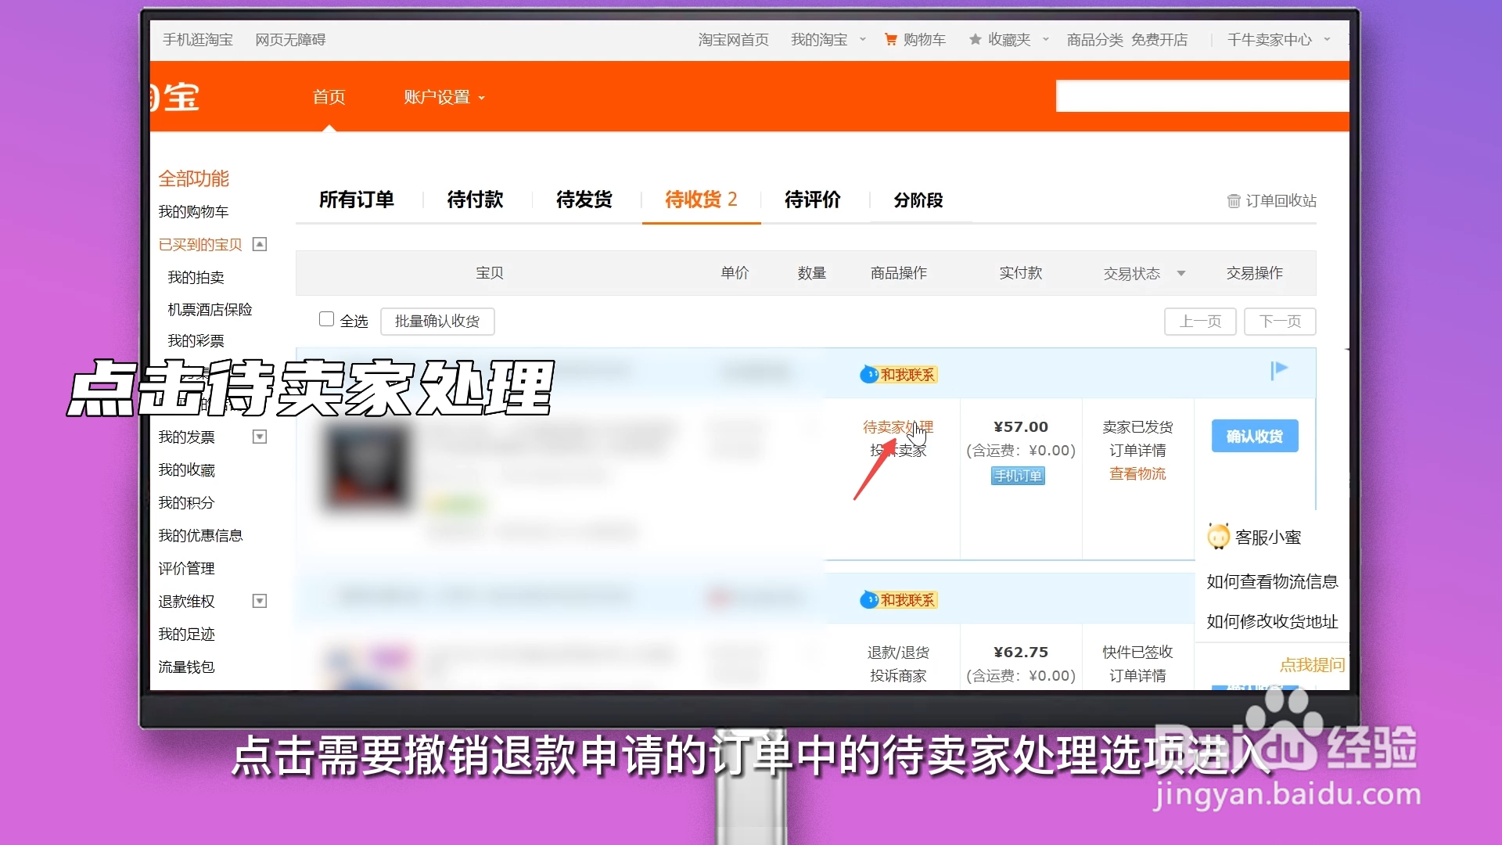Open 我的彩票 in the sidebar
This screenshot has height=845, width=1502.
pos(196,341)
